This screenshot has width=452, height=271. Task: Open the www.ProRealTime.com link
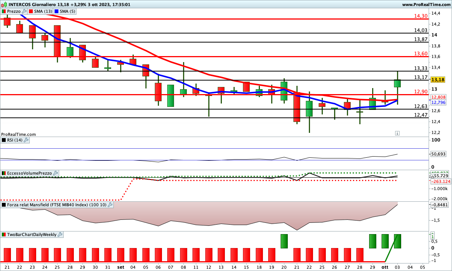[x=426, y=5]
